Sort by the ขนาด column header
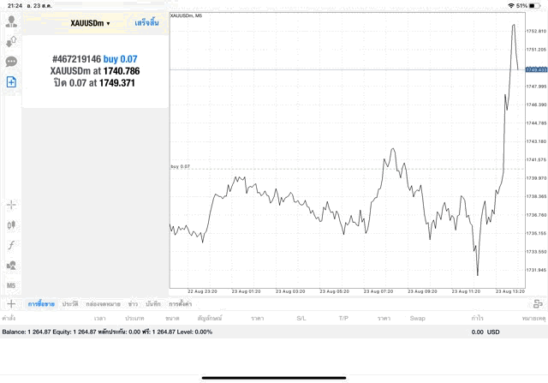Viewport: 548px width, 383px height. coord(172,318)
